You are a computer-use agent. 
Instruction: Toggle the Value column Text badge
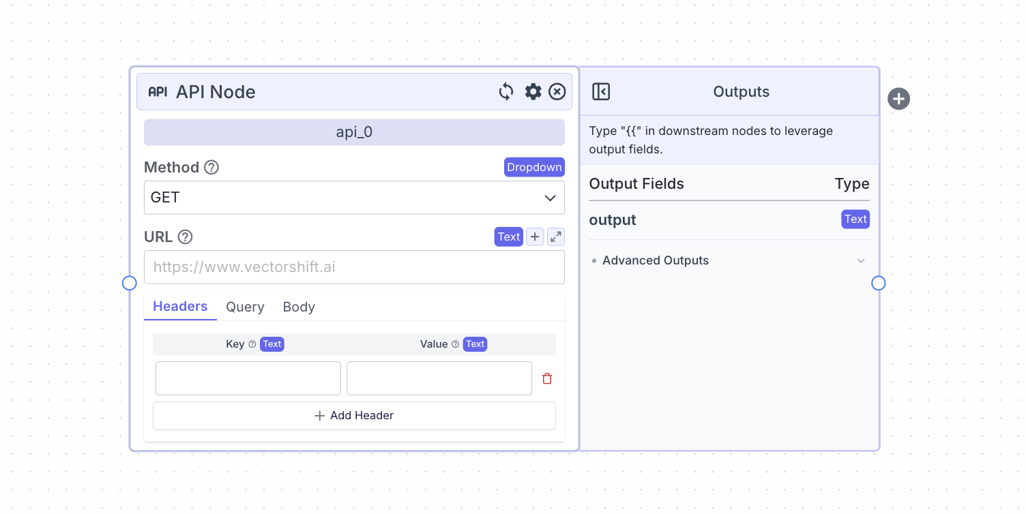tap(475, 344)
